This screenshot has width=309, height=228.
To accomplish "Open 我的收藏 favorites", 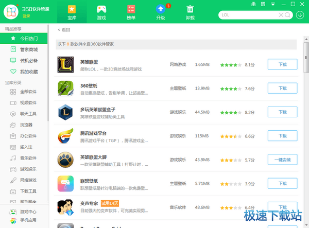I will [24, 72].
